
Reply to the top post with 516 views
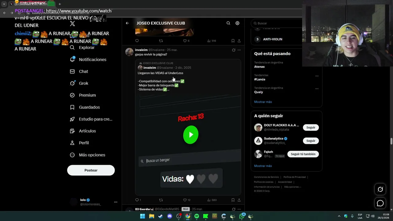(x=137, y=41)
